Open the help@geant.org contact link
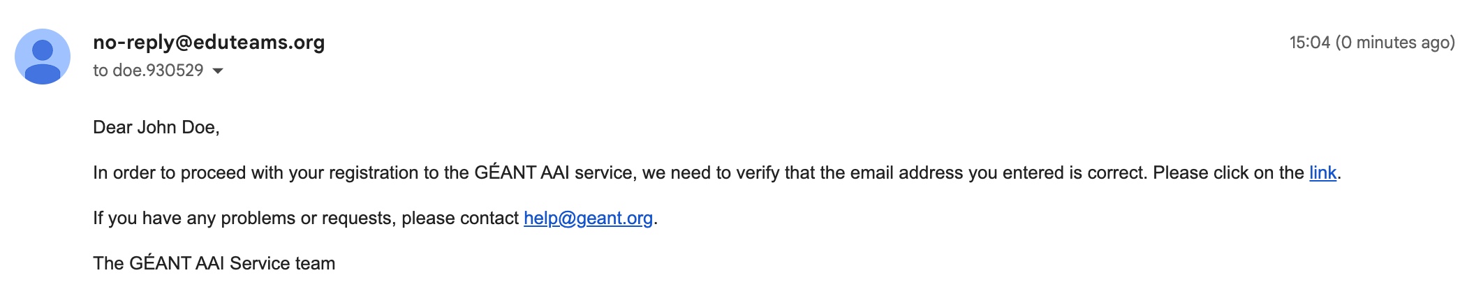The image size is (1467, 303). pos(588,218)
